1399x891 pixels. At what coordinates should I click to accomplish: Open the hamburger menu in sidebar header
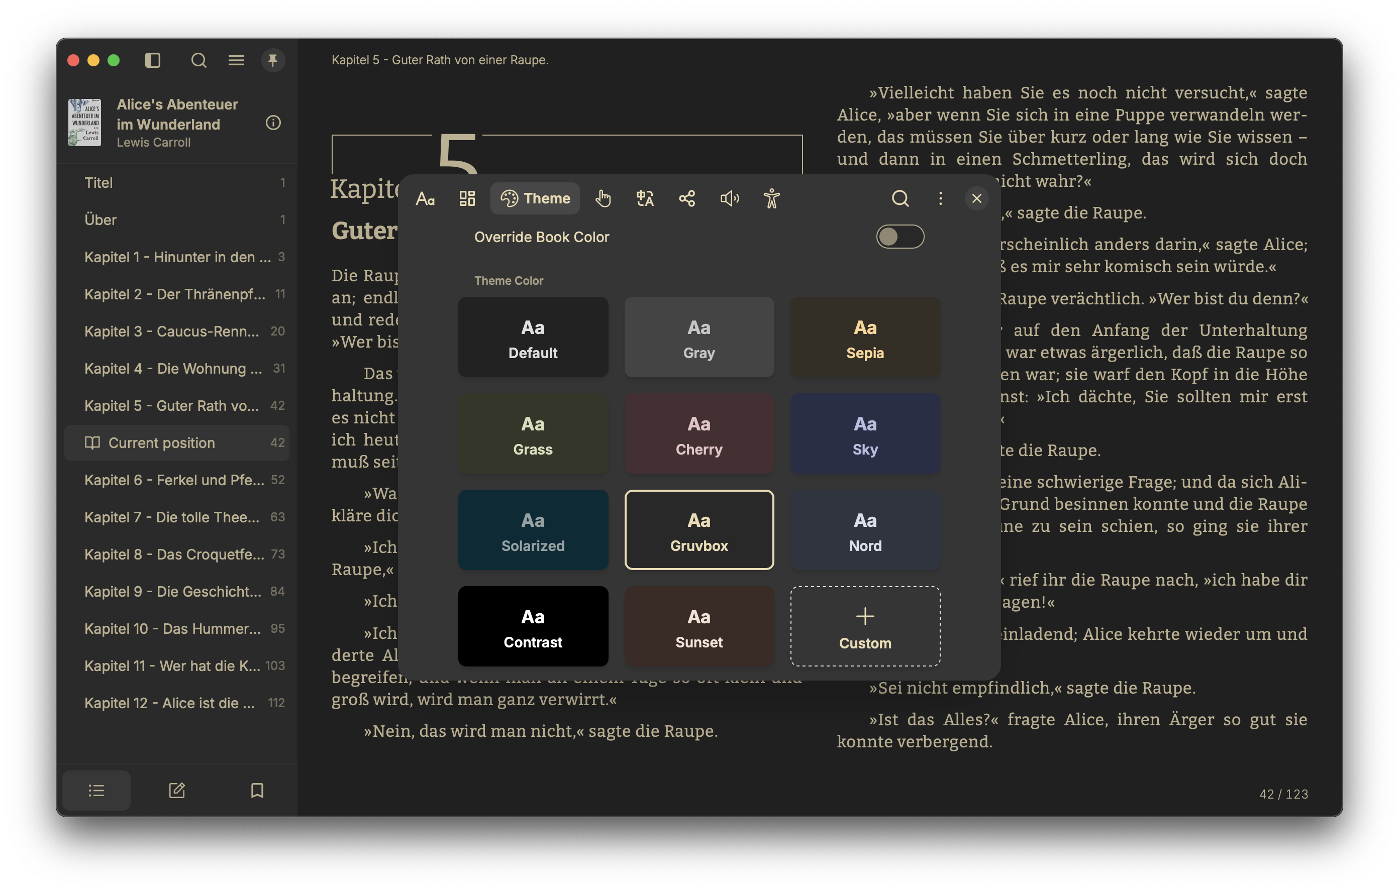pyautogui.click(x=236, y=60)
